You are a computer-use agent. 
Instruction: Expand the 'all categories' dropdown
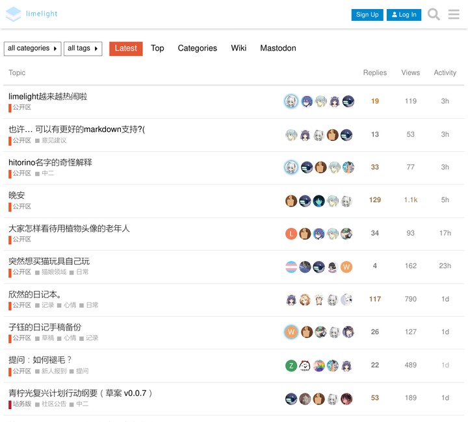coord(32,49)
